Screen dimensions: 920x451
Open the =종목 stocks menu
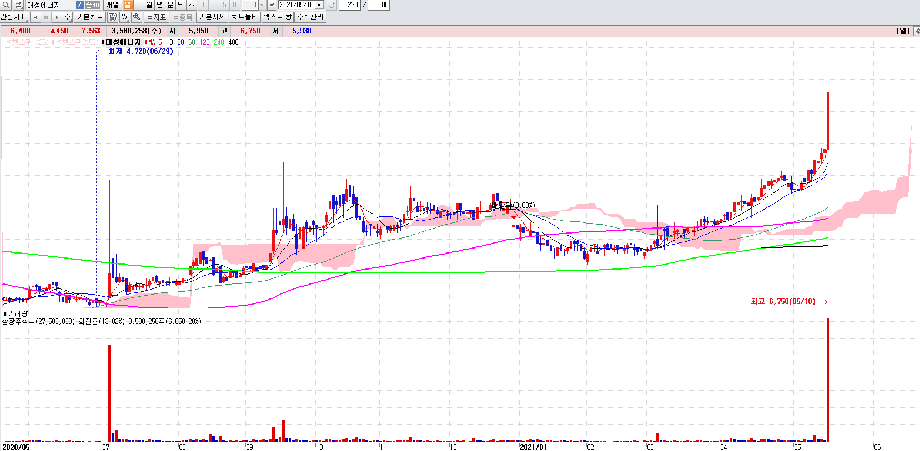click(x=183, y=17)
